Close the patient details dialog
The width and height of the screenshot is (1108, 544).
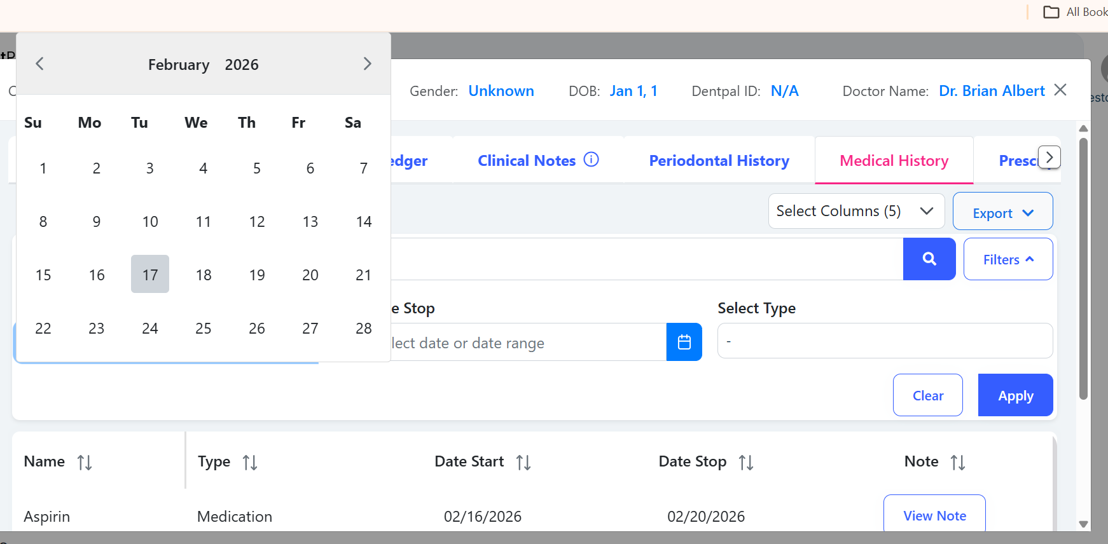[1060, 90]
